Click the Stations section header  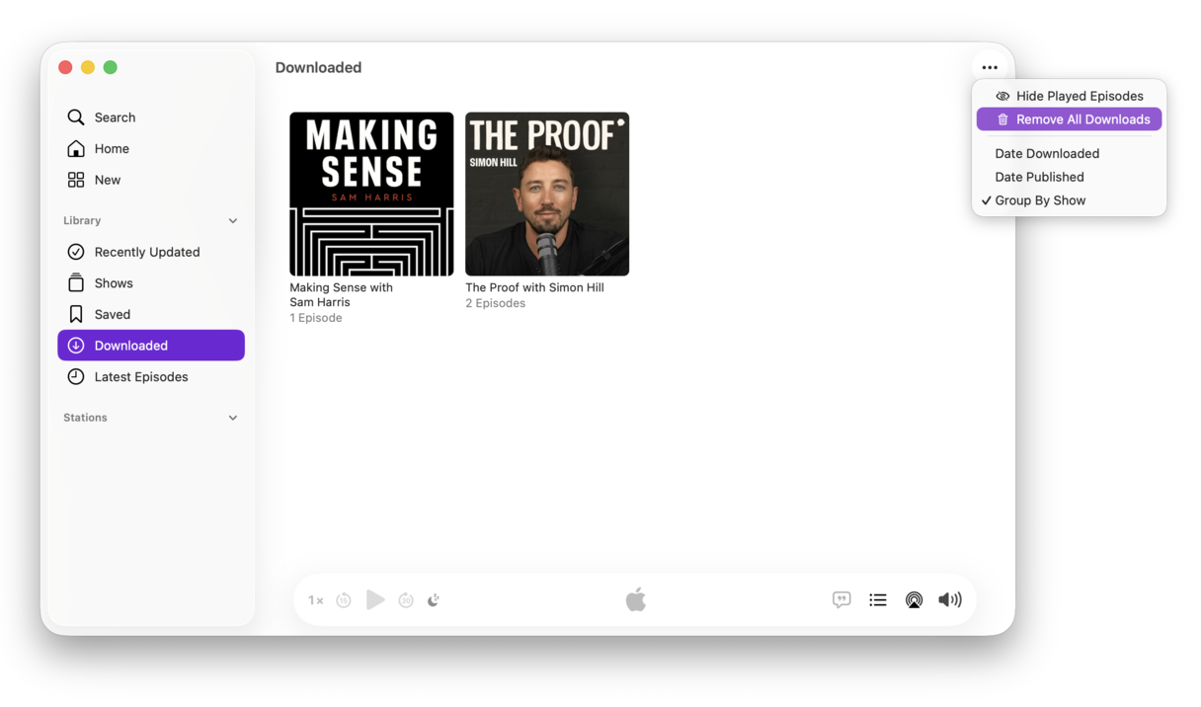point(85,418)
